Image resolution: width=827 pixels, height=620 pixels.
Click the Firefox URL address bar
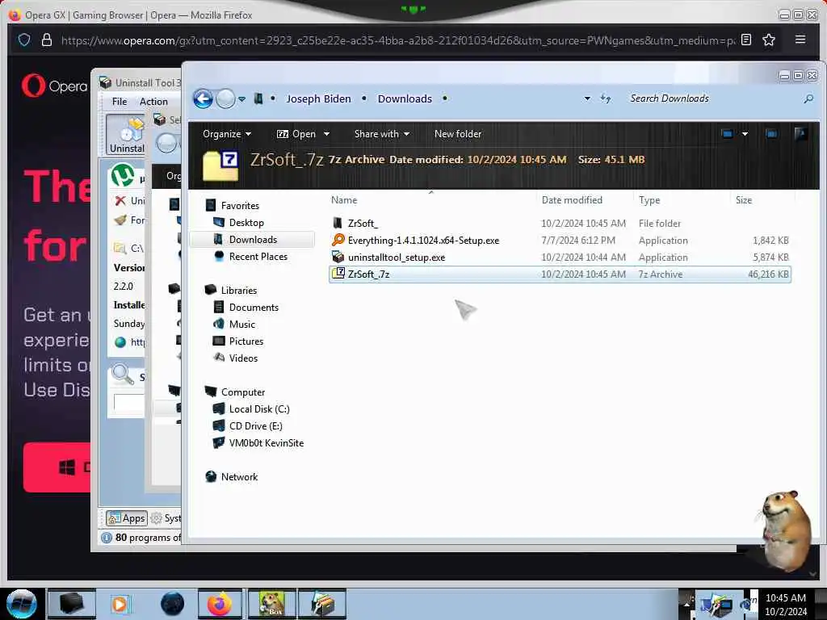[397, 40]
